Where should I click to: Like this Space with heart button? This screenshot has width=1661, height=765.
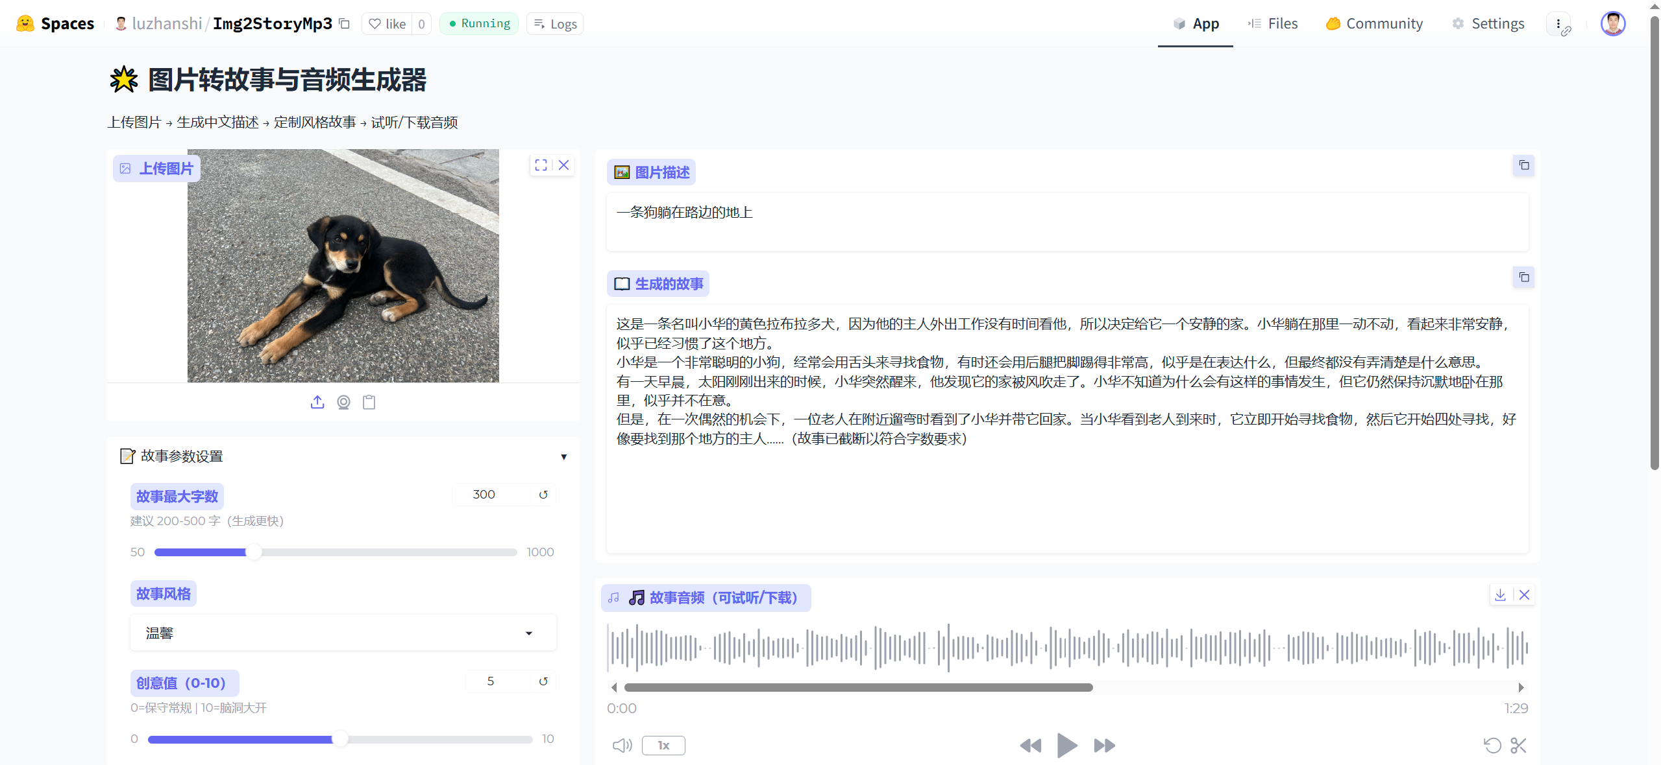pyautogui.click(x=388, y=24)
